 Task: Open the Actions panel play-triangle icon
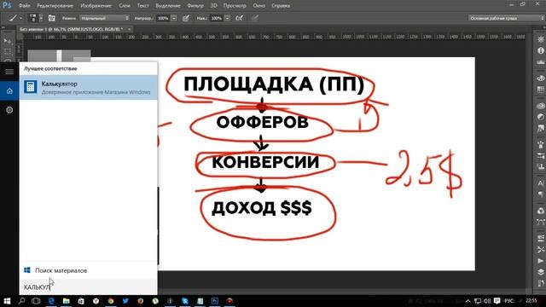pyautogui.click(x=540, y=261)
